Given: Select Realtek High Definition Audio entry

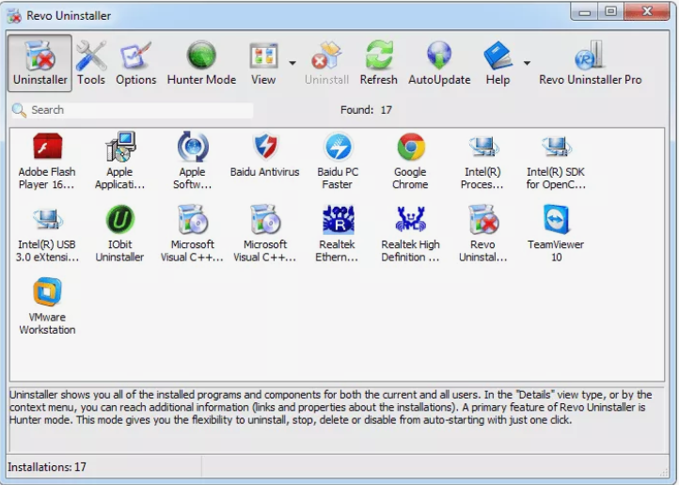Looking at the screenshot, I should pos(411,234).
